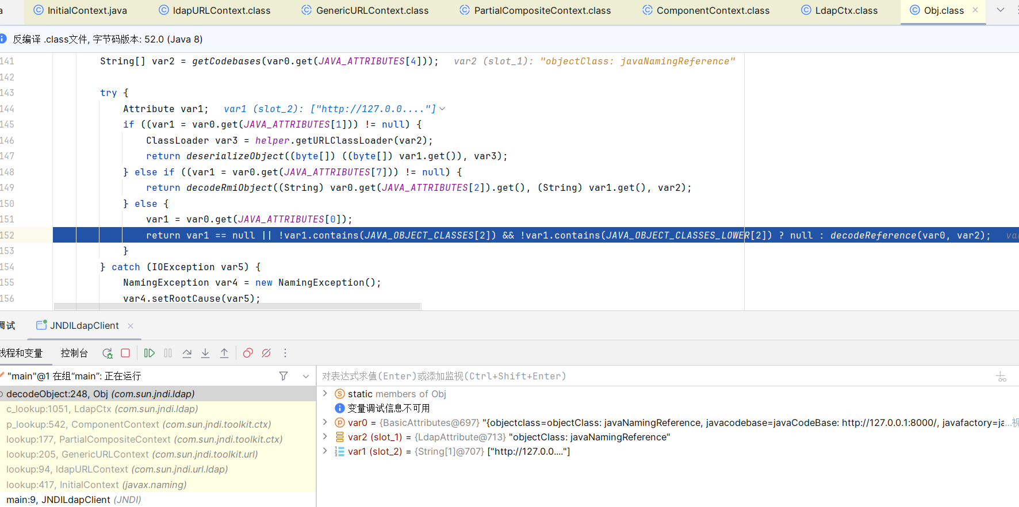Select frame main:9, JNDILdapClient
This screenshot has width=1019, height=507.
(158, 500)
